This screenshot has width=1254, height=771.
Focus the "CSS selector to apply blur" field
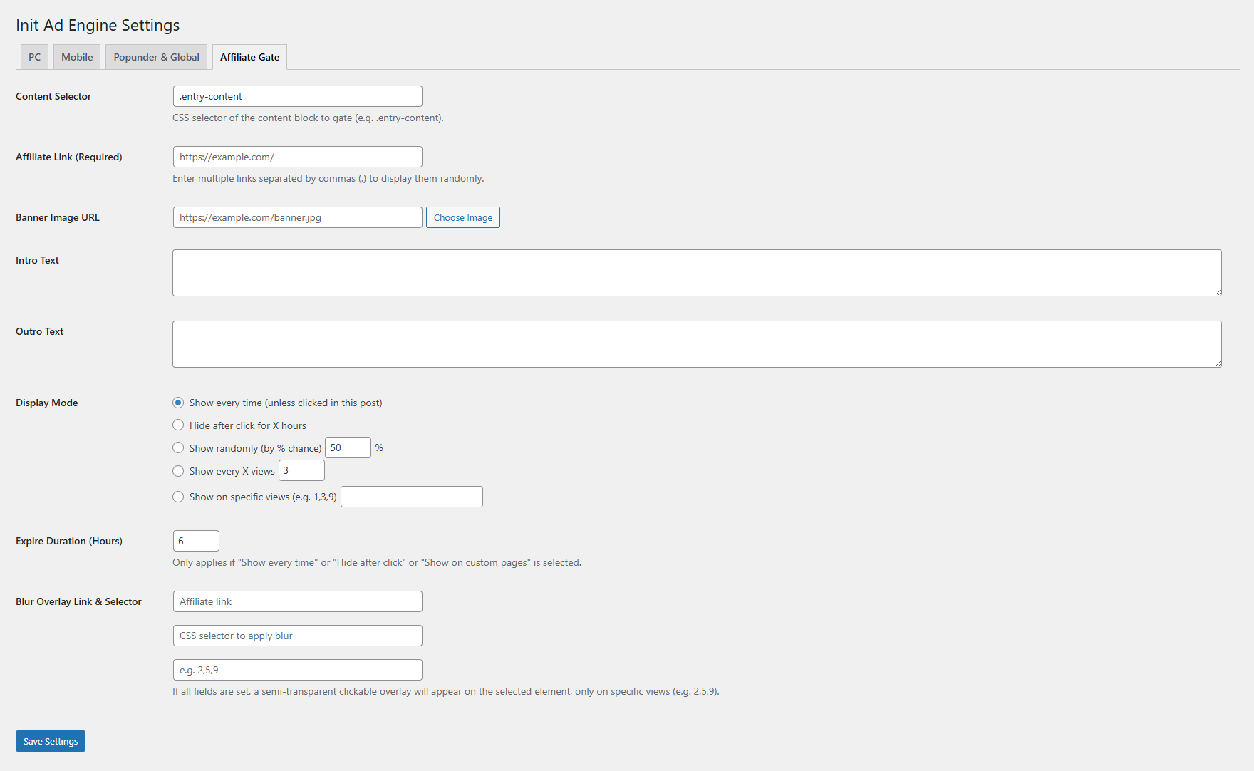[297, 635]
